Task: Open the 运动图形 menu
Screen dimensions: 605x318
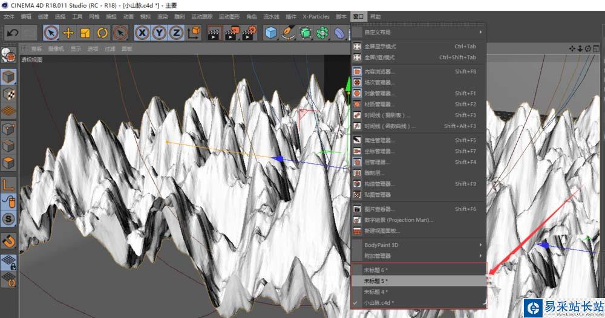Action: [x=229, y=16]
